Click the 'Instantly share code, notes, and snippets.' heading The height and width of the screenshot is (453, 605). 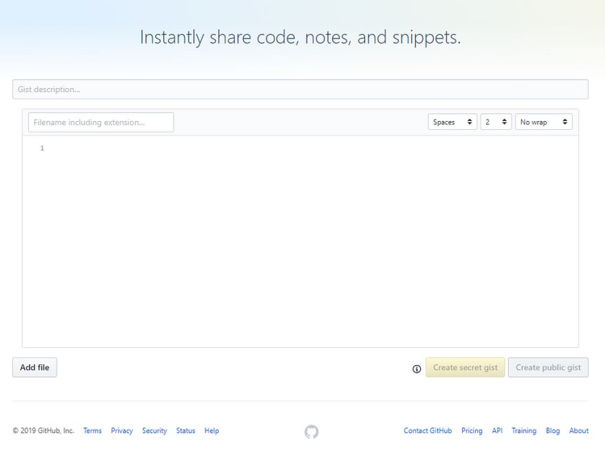click(300, 37)
